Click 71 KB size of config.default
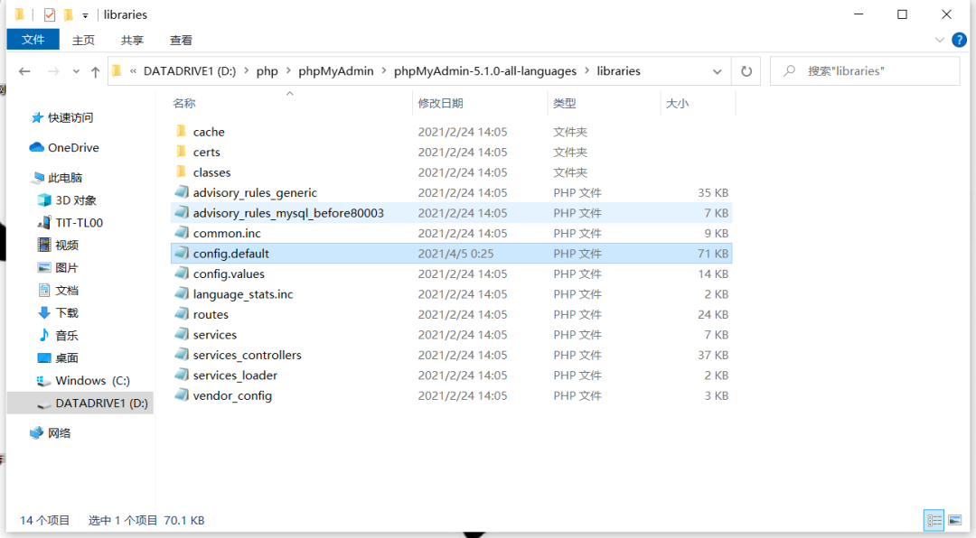The width and height of the screenshot is (976, 538). 713,253
